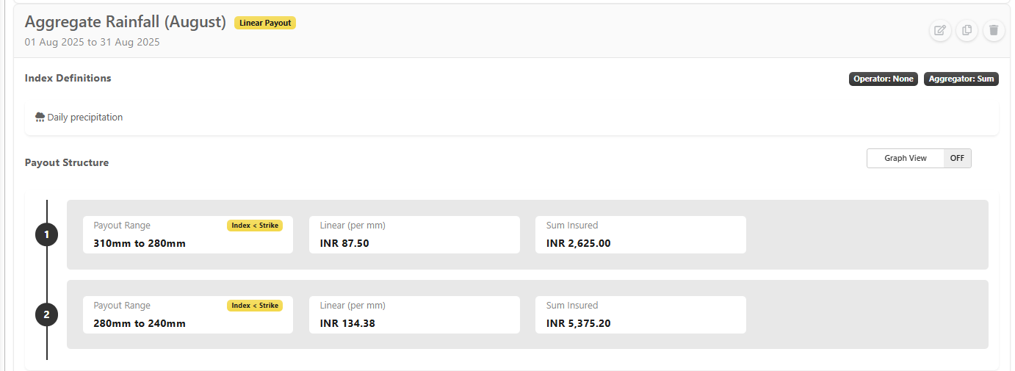The width and height of the screenshot is (1015, 371).
Task: Click the Linear Payout badge
Action: click(x=265, y=23)
